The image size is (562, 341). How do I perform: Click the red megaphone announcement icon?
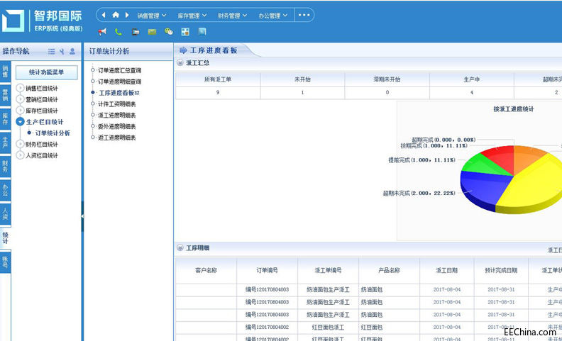[102, 32]
